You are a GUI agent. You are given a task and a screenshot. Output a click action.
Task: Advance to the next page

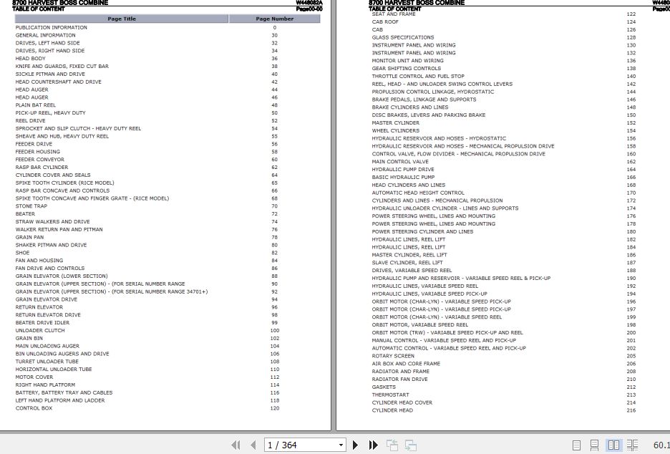tap(355, 445)
